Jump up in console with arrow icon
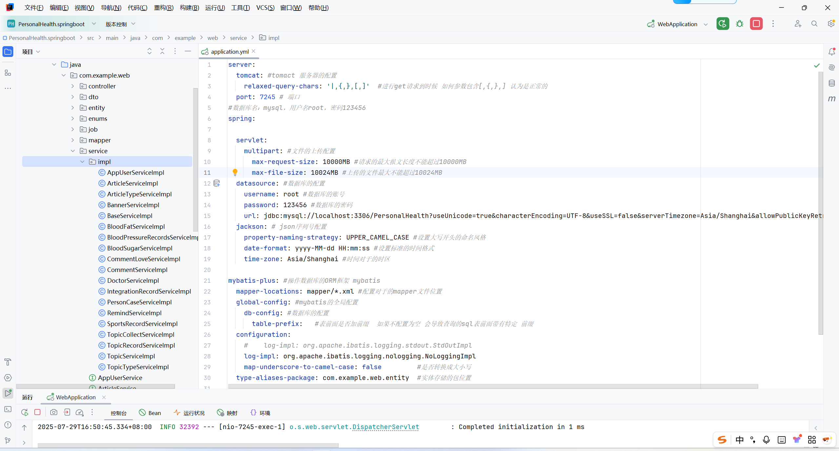Image resolution: width=839 pixels, height=451 pixels. pos(24,427)
